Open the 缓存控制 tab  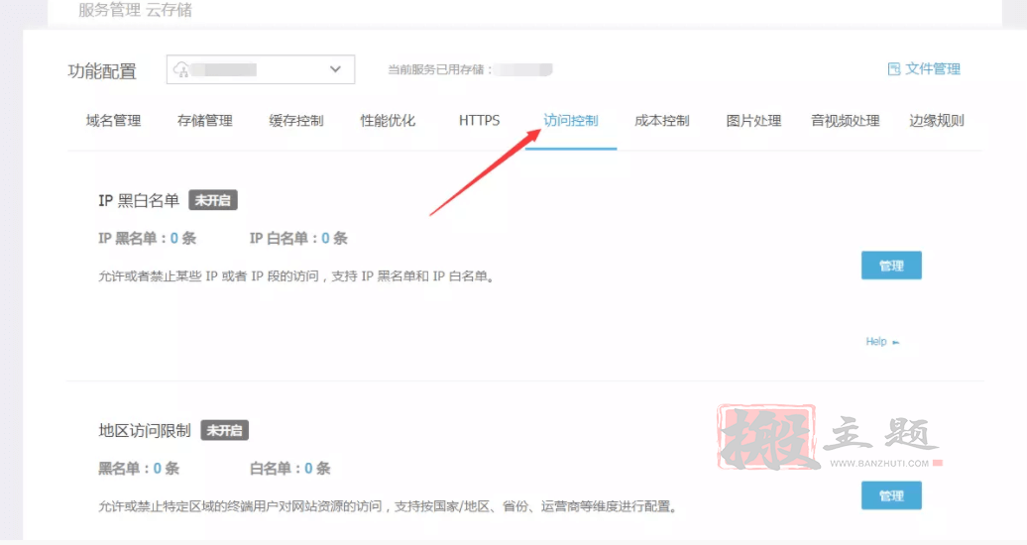pyautogui.click(x=296, y=121)
